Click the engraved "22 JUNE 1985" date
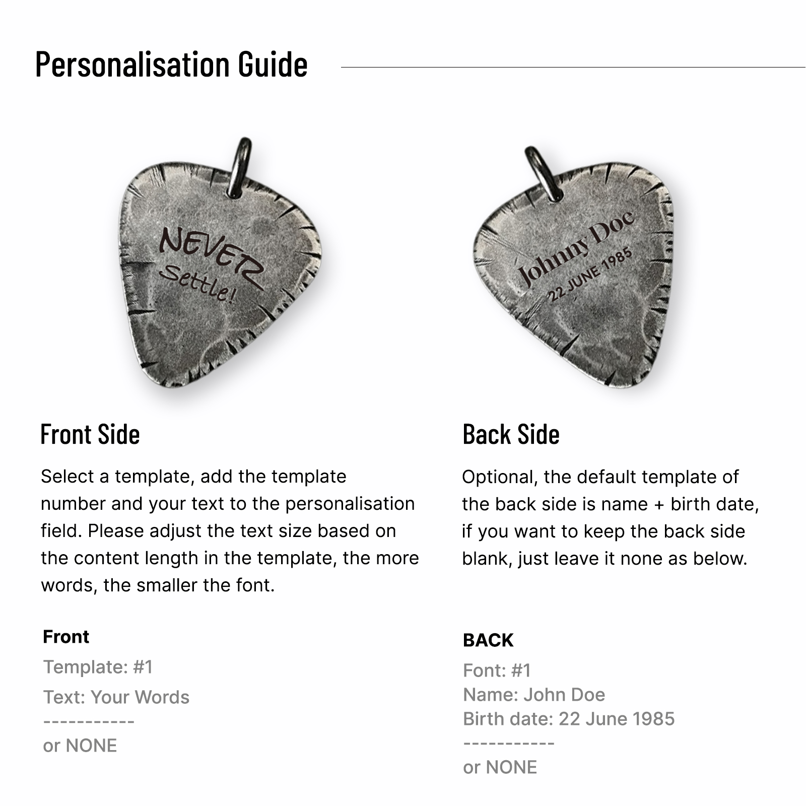806x806 pixels. (589, 275)
